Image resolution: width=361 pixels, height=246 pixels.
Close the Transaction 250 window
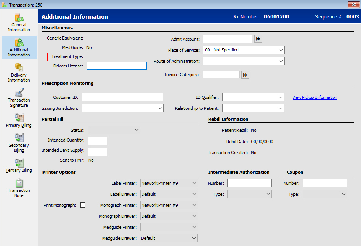353,5
